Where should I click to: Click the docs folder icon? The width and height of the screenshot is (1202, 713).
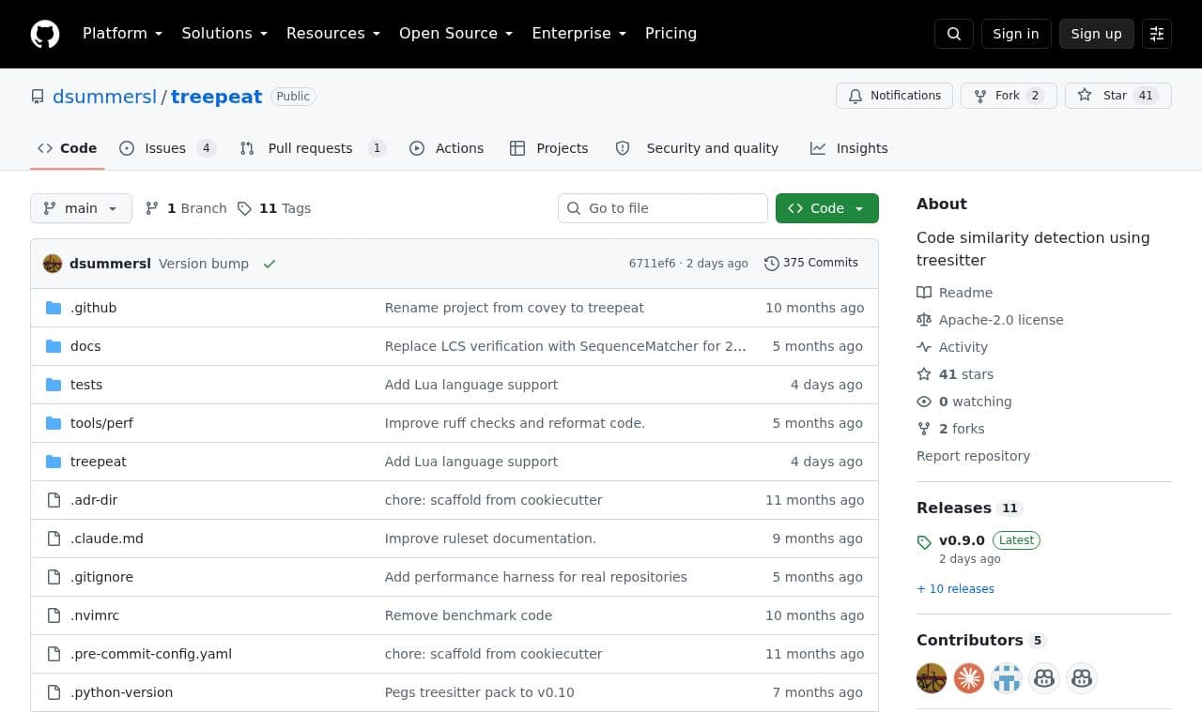coord(54,346)
